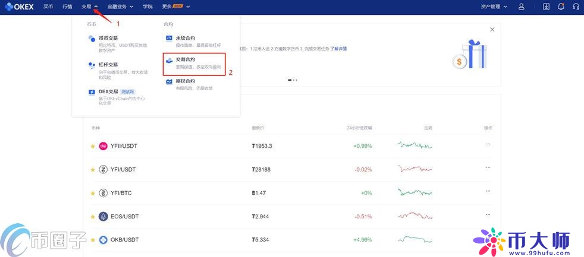Toggle favorite star for YFI/USDT
The height and width of the screenshot is (257, 584).
[93, 170]
